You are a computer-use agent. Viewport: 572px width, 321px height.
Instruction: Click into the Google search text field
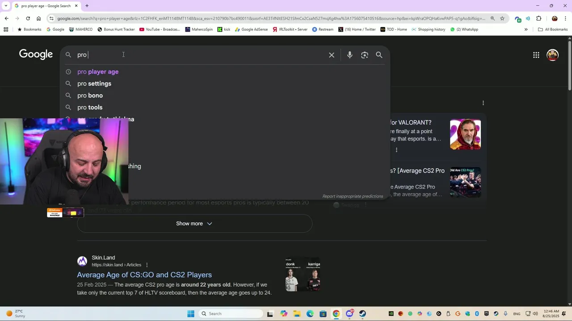[x=201, y=55]
